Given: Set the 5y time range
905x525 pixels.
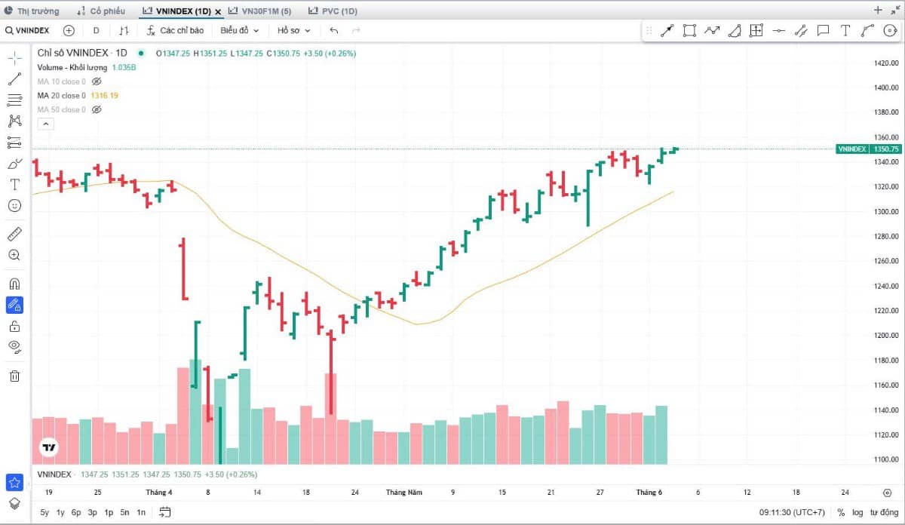Looking at the screenshot, I should click(x=44, y=512).
